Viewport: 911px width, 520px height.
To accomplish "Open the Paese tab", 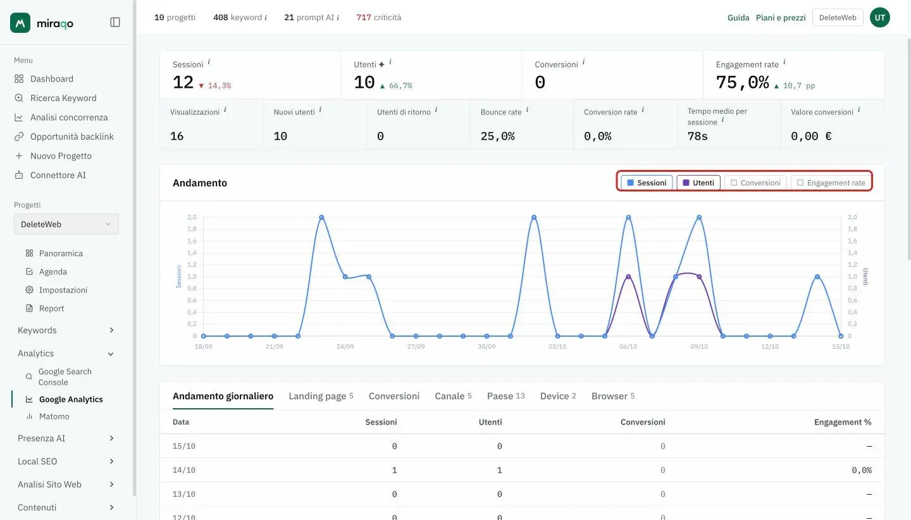I will [506, 396].
